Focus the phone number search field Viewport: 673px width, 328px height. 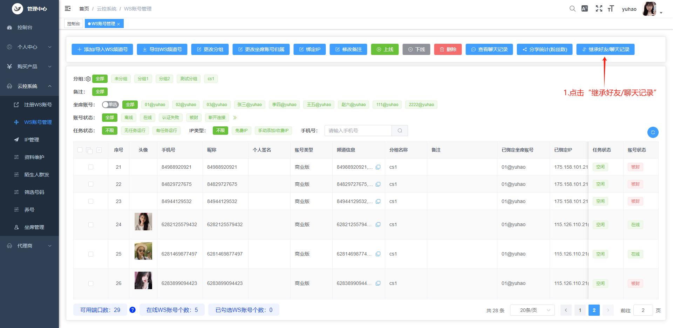[358, 131]
